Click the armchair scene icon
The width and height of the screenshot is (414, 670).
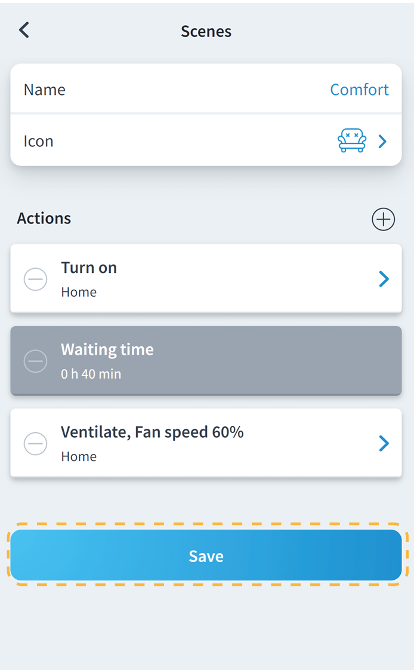coord(351,141)
